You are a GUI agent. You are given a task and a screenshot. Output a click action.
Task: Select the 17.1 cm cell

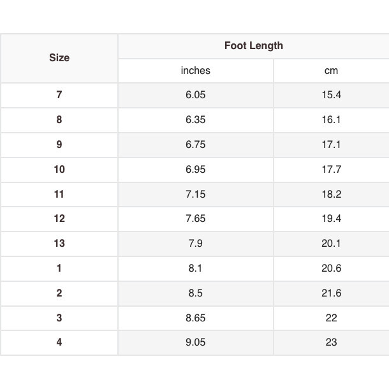[331, 145]
